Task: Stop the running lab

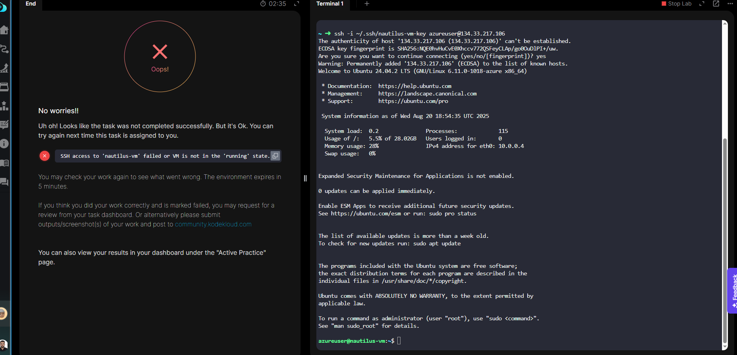Action: pyautogui.click(x=677, y=4)
